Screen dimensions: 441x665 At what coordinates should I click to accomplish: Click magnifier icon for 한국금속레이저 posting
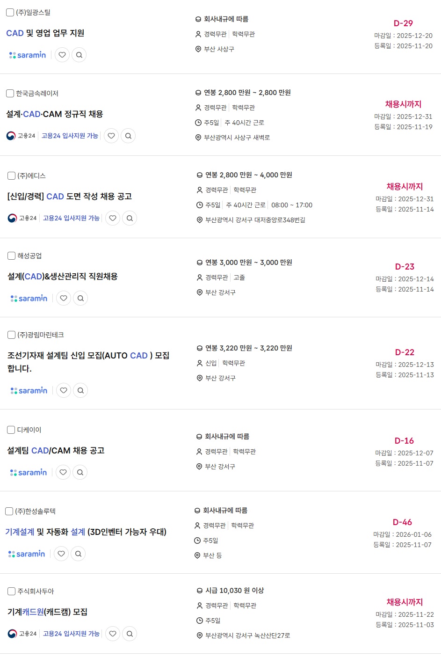click(x=128, y=136)
